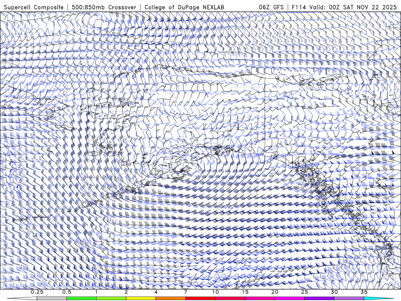The width and height of the screenshot is (401, 301).
Task: Click the 'F114 Valid: 00Z SAT NOV 22 2025' text
Action: tap(344, 8)
